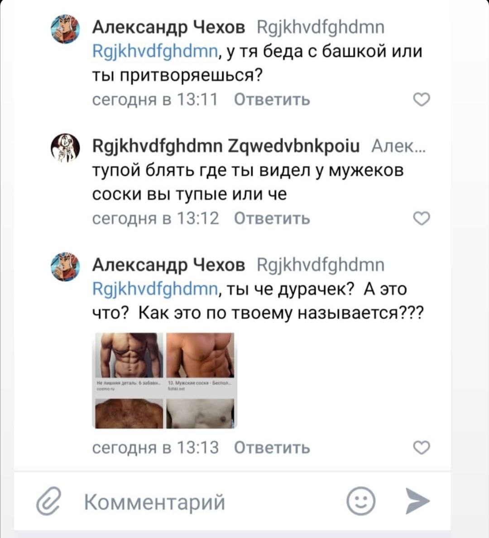This screenshot has width=489, height=538.
Task: Open Rgjkhvdfghdmn Zqwedvbnkpoiu profile avatar
Action: 65,148
